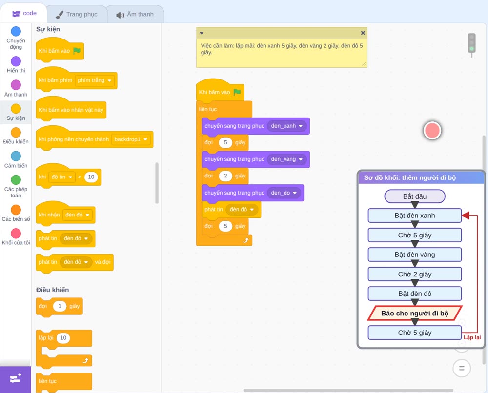The width and height of the screenshot is (488, 393).
Task: Click the Điều khiển heading in the block palette
Action: [53, 290]
